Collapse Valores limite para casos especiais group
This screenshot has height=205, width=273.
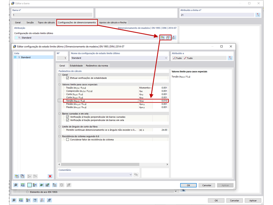(60, 85)
